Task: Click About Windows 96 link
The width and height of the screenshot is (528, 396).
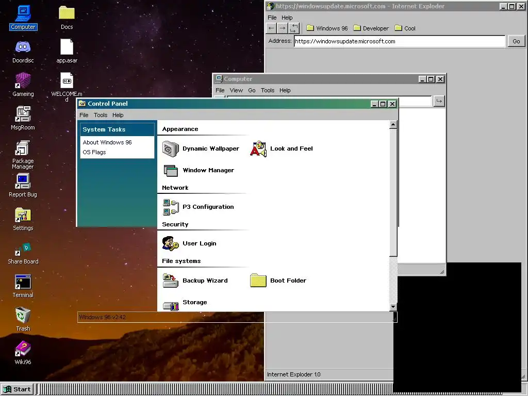Action: tap(107, 142)
